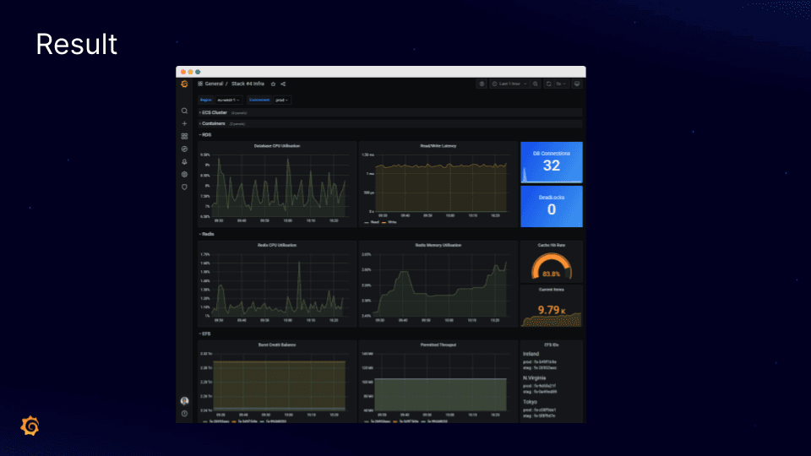Click the plus create icon in sidebar
This screenshot has width=811, height=456.
(184, 123)
